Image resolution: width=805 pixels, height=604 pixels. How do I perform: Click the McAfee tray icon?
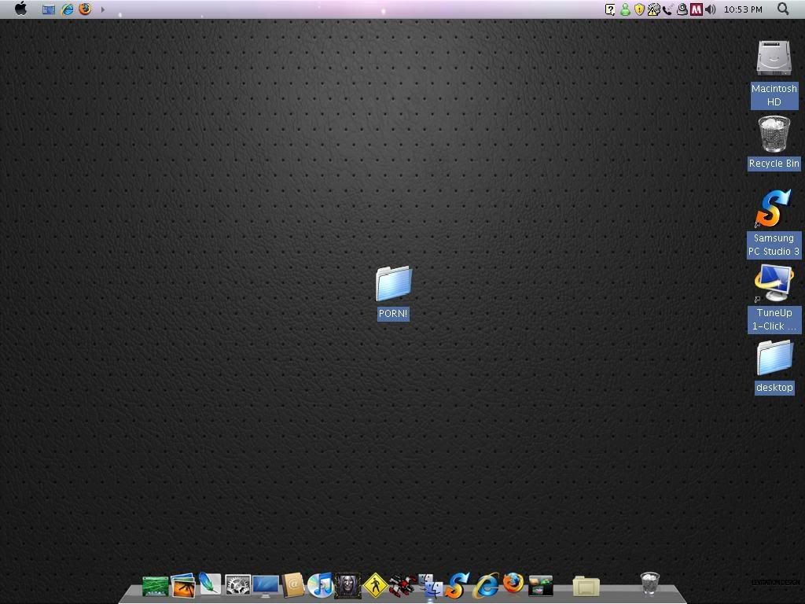click(696, 9)
